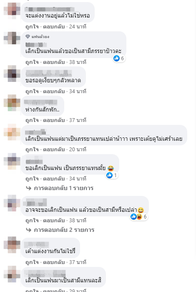Open the avatar beside the 'ห่างกันสักพัก..' comment
Screen dimensions: 196x292
12,103
